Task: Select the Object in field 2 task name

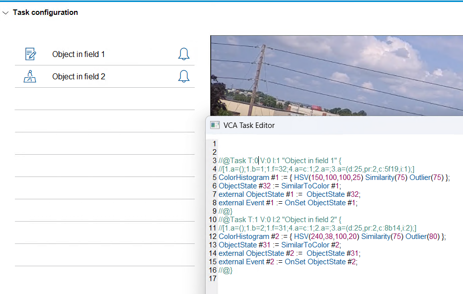Action: pos(78,76)
